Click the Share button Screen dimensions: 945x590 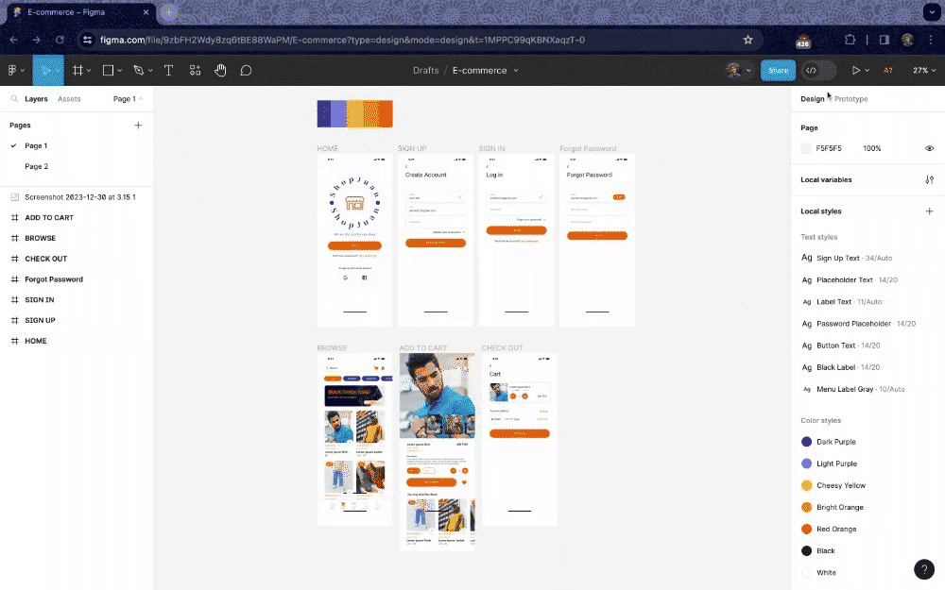[x=778, y=71]
